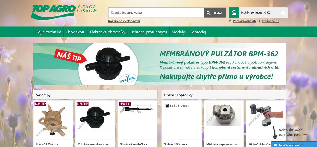Open the Chov skotu menu
Image resolution: width=317 pixels, height=147 pixels.
tap(76, 32)
